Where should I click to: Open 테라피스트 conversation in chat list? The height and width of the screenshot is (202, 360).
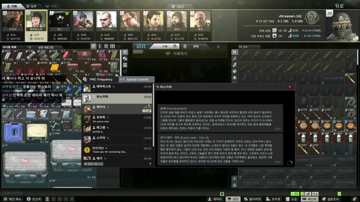[118, 88]
